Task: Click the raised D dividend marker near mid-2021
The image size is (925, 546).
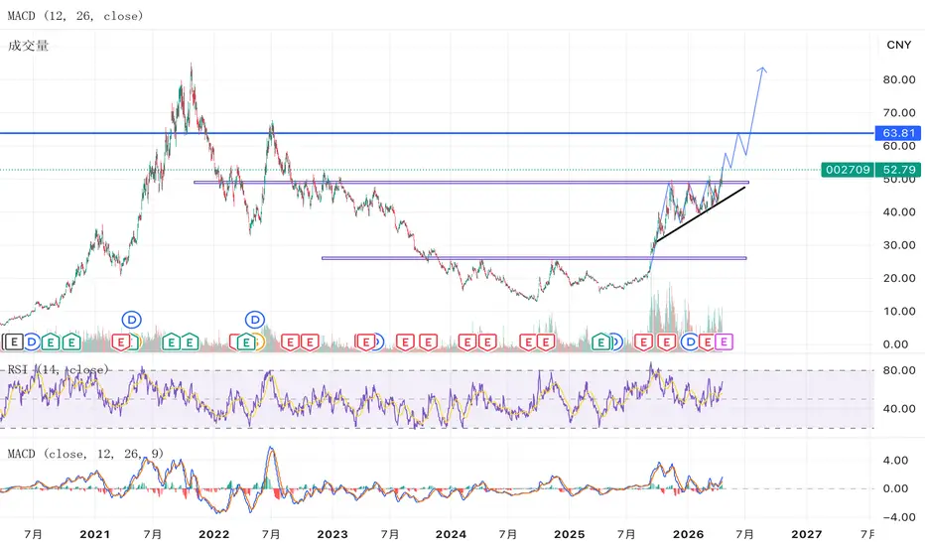Action: [132, 320]
